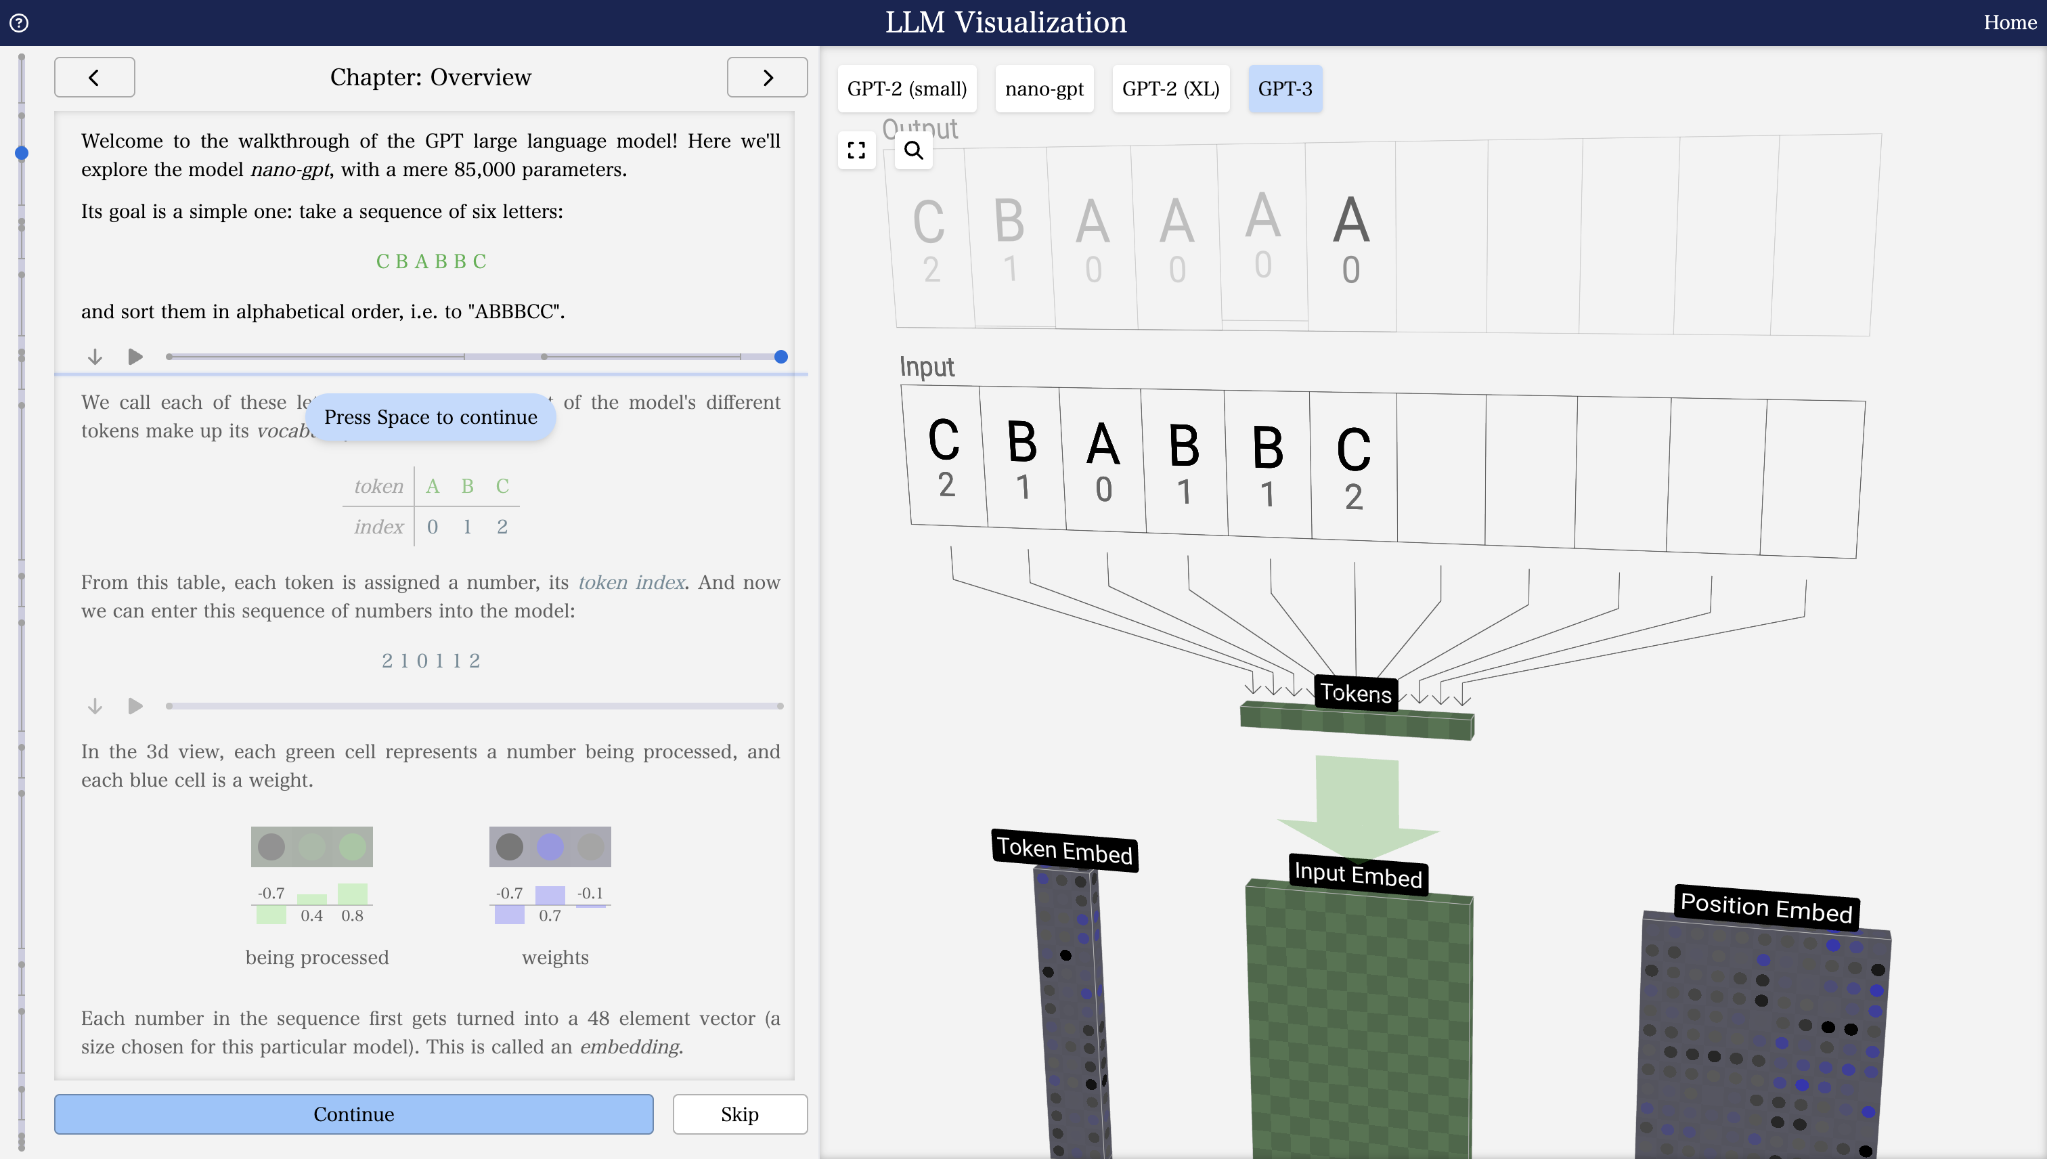
Task: Click the Token Embed label in 3D view
Action: pos(1064,851)
